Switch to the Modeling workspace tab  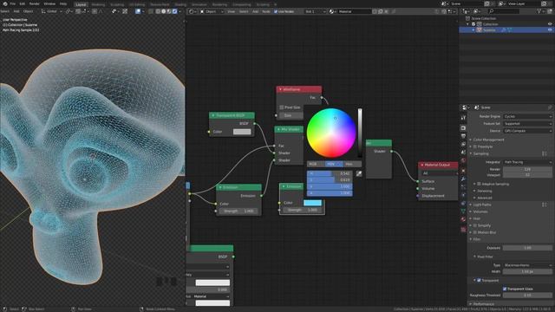(x=98, y=4)
